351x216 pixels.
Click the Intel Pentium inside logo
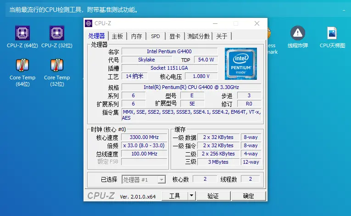241,64
